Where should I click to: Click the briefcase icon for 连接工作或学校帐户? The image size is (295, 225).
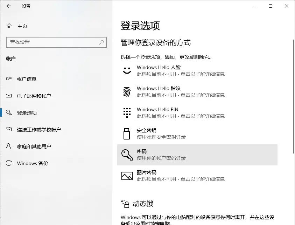point(9,129)
